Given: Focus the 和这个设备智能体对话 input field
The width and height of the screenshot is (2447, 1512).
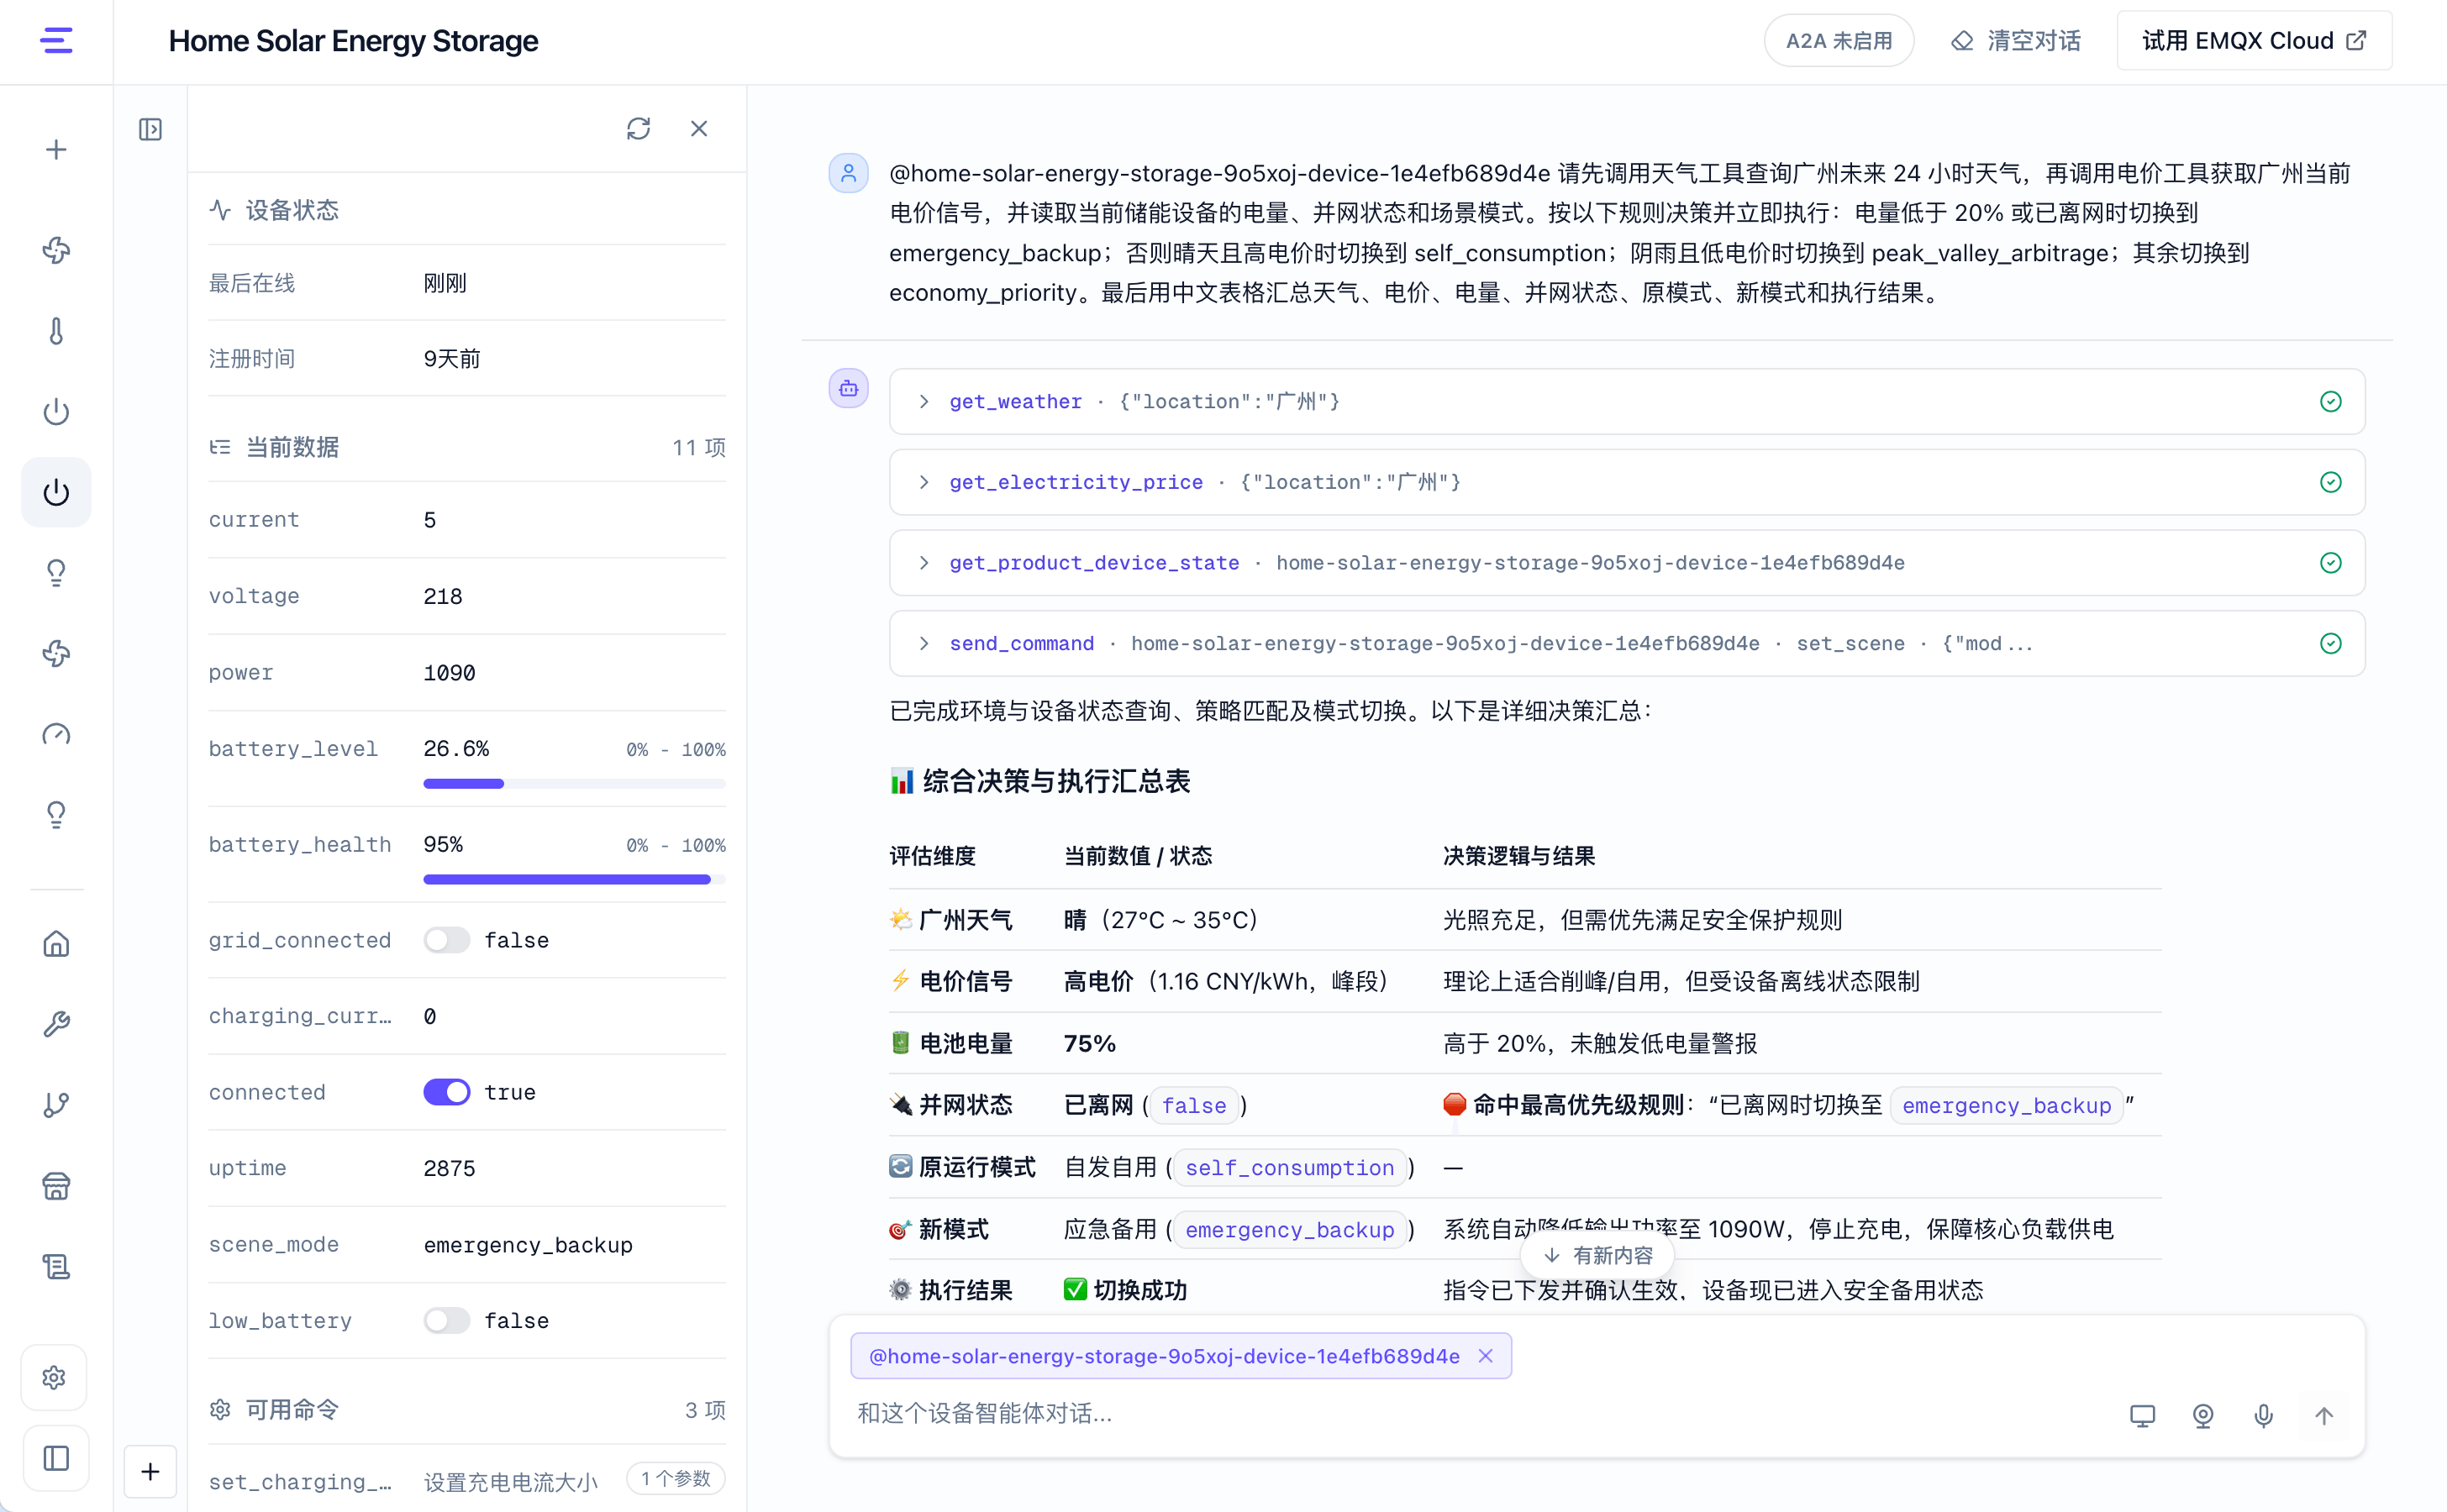Looking at the screenshot, I should (1481, 1413).
